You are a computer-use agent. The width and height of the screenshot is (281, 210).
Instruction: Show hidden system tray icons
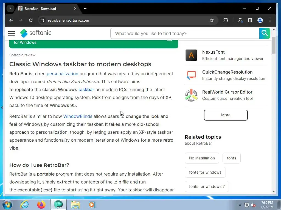(240, 205)
